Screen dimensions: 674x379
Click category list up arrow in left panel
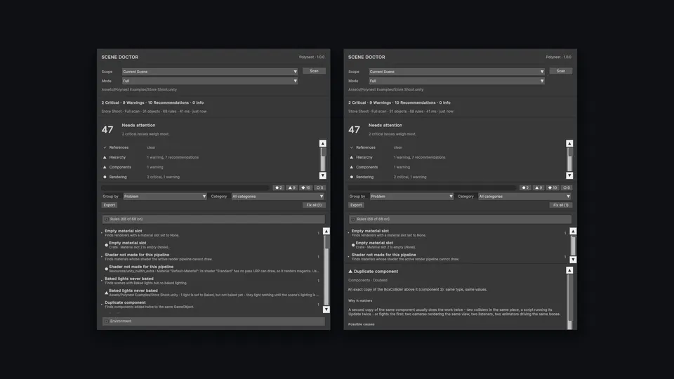point(323,143)
